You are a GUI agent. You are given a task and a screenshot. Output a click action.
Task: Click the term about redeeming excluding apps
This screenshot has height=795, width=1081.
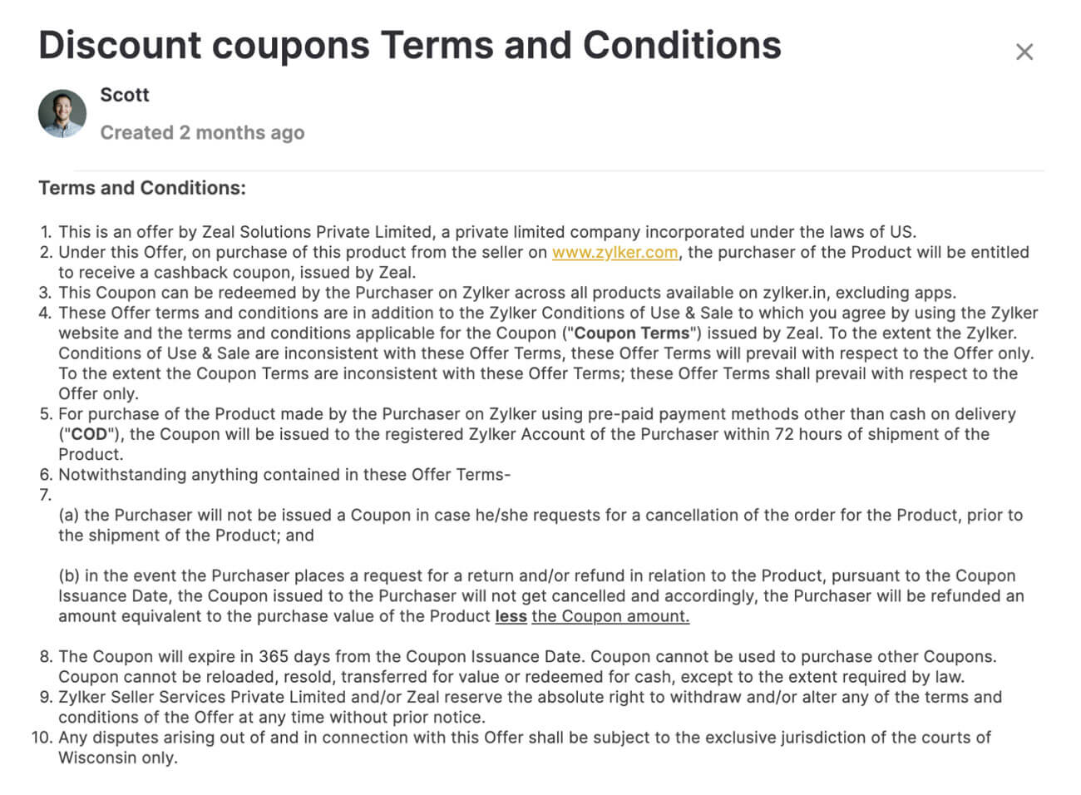coord(506,293)
